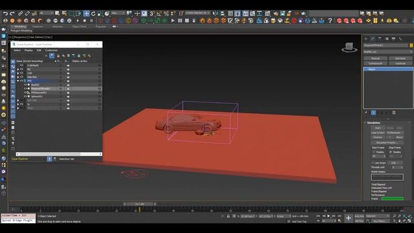Select the Link tool chain icon
This screenshot has width=414, height=233.
coord(20,13)
